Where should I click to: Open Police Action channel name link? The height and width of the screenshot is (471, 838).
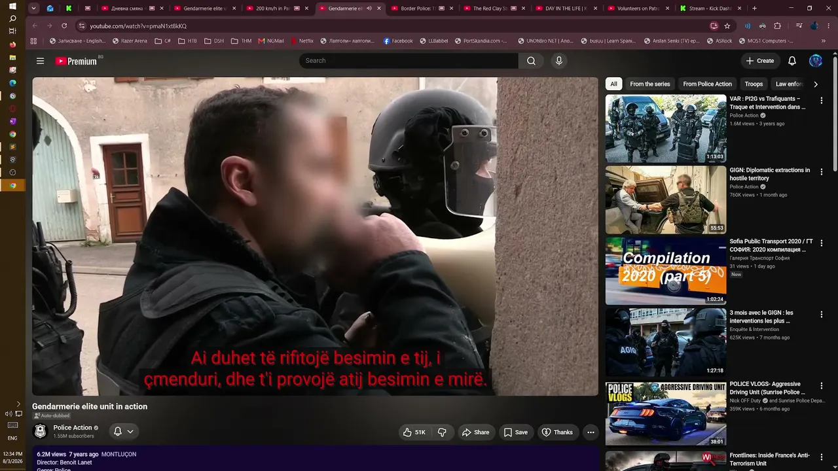[73, 428]
